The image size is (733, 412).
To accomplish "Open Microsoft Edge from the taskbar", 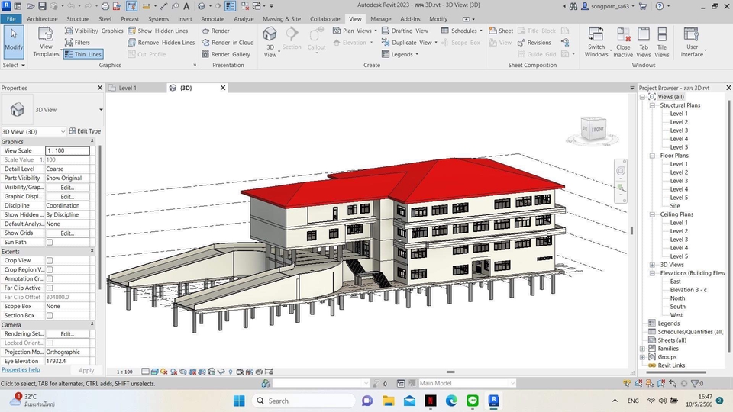I will click(x=451, y=401).
